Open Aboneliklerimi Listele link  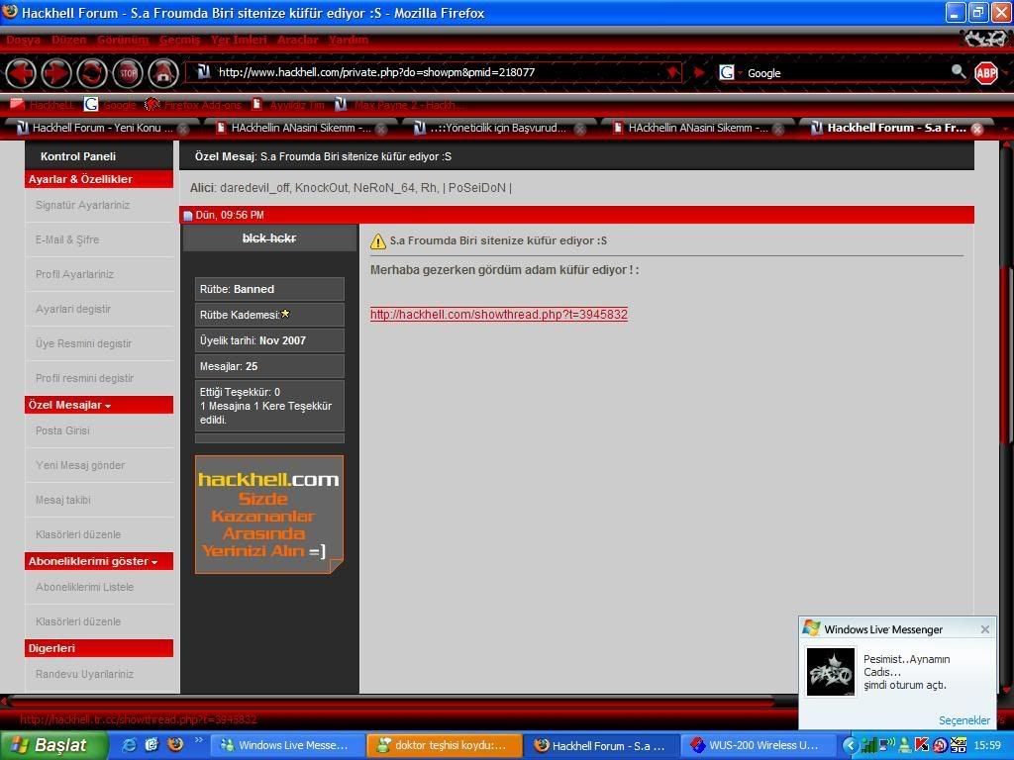pos(85,587)
